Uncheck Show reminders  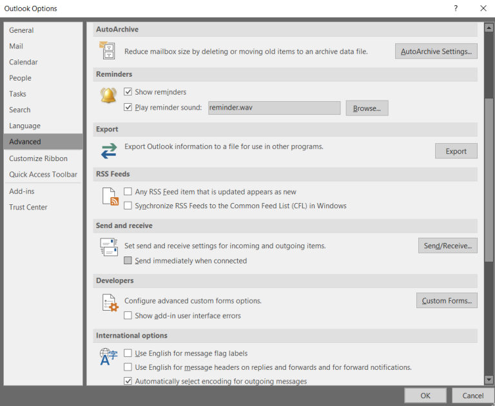(x=128, y=92)
